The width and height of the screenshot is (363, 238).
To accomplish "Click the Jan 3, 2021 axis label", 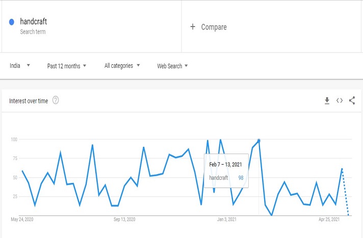I will [x=226, y=220].
